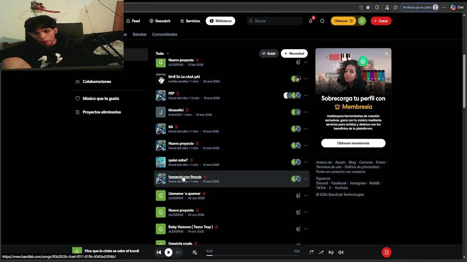Click collaborator icon on Baby Vamono row
467x262 pixels.
(x=298, y=229)
